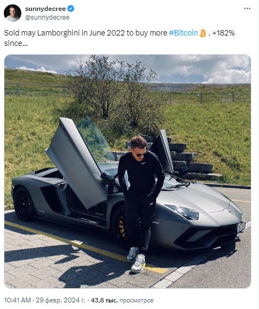259x309 pixels.
Task: Click the 43,6 тыс. view count
Action: click(x=104, y=300)
